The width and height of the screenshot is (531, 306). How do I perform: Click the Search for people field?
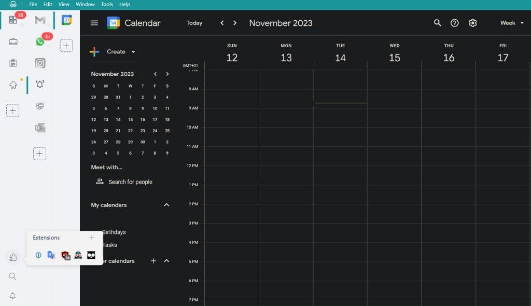coord(130,182)
